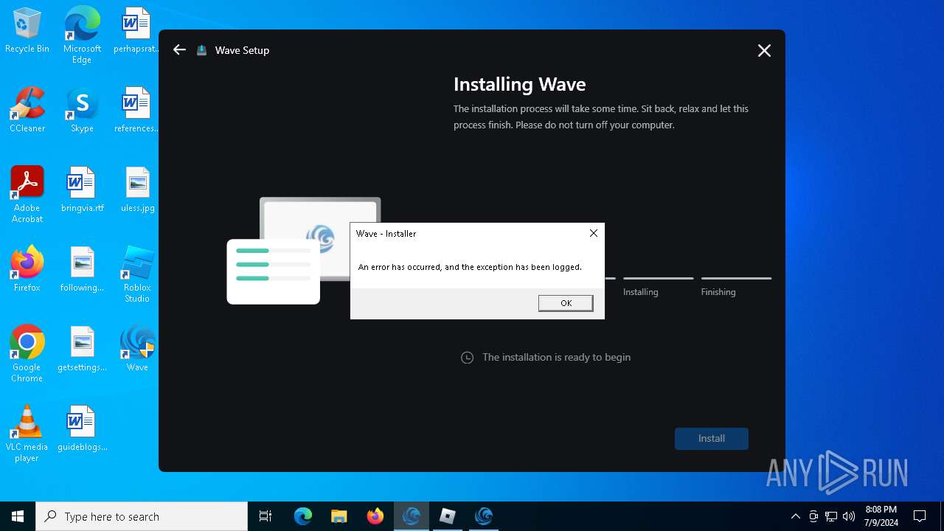Open Edge from the taskbar

point(303,516)
